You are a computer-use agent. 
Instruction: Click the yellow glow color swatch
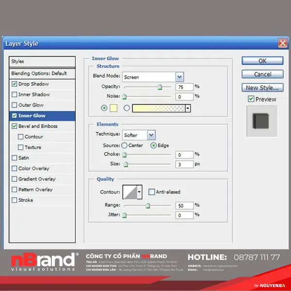click(x=113, y=108)
